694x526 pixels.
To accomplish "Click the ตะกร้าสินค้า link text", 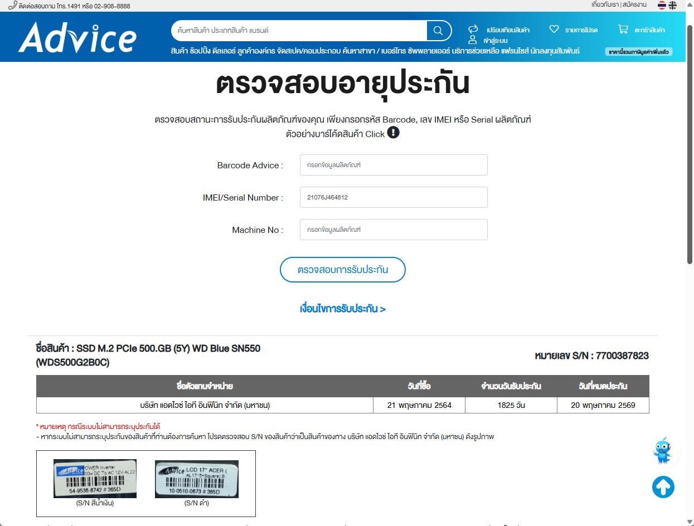I will 650,30.
